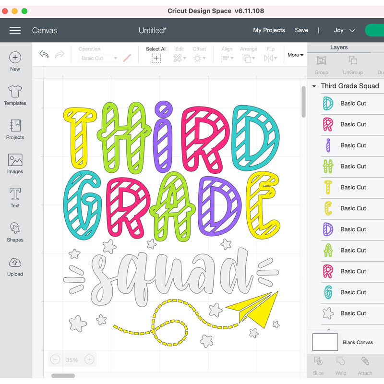Open the Basic Cut operation dropdown
The height and width of the screenshot is (384, 384).
click(99, 57)
